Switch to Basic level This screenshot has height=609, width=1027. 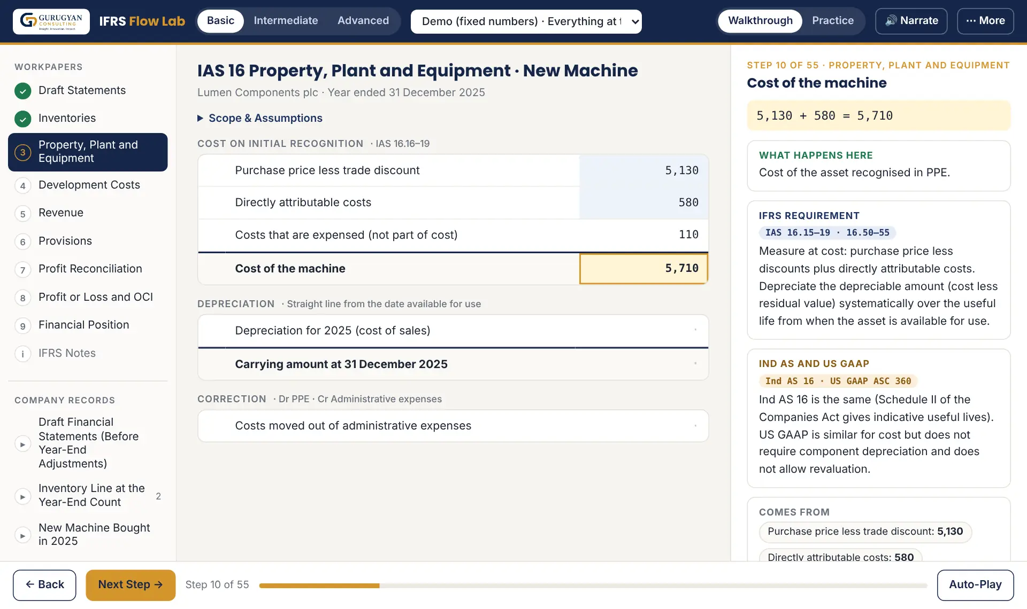[220, 21]
